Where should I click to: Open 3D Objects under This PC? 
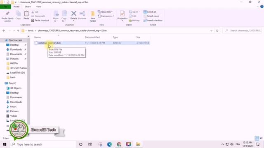(x=16, y=88)
